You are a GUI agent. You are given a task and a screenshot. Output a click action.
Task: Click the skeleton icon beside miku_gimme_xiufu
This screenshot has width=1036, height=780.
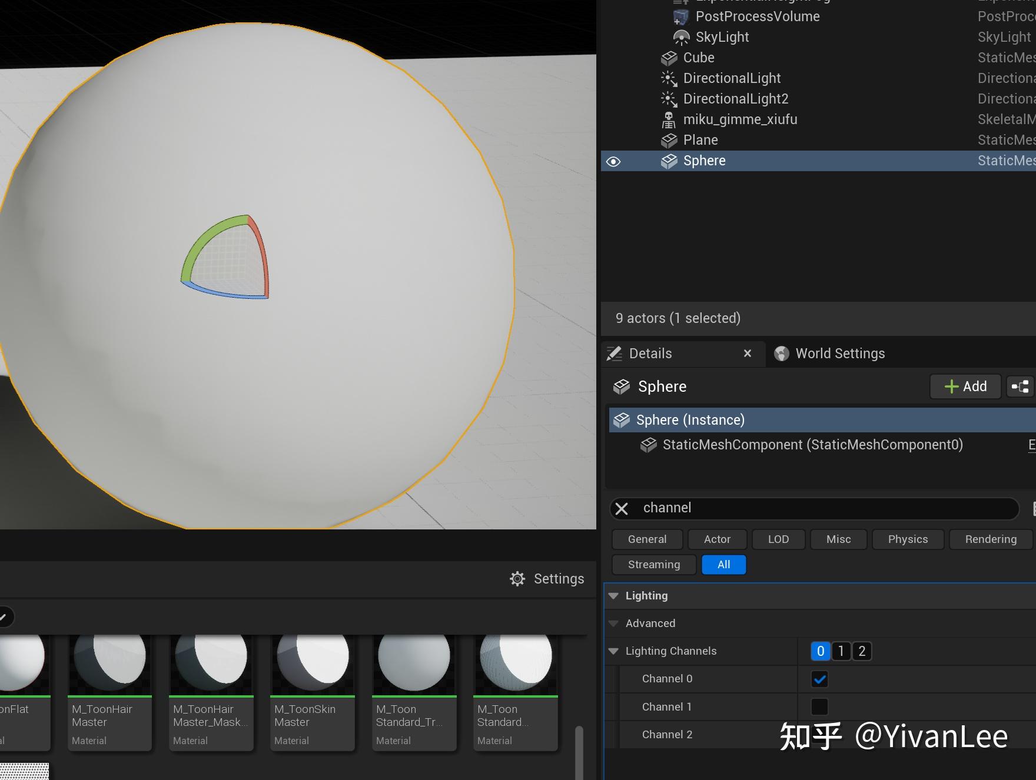pyautogui.click(x=669, y=120)
